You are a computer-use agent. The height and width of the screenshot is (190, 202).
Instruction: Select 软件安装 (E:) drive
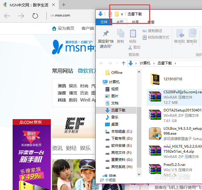tap(119, 146)
